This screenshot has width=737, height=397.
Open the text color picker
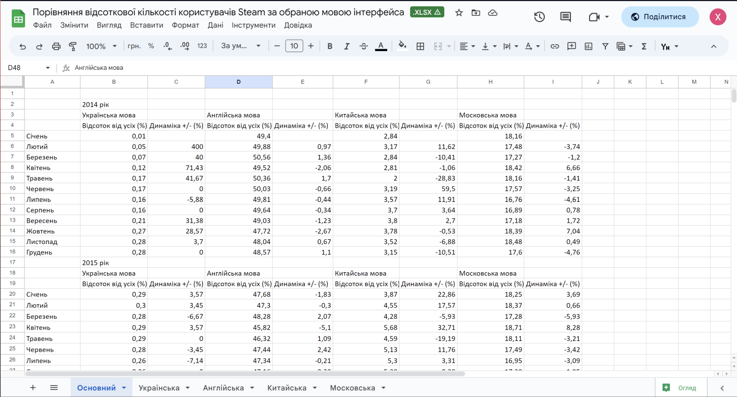(x=381, y=46)
